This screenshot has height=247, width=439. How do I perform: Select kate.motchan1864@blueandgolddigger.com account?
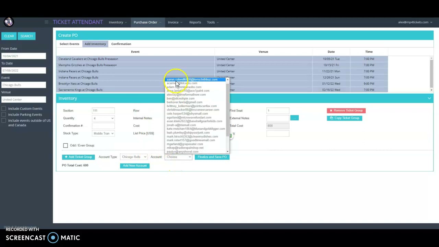click(x=196, y=129)
